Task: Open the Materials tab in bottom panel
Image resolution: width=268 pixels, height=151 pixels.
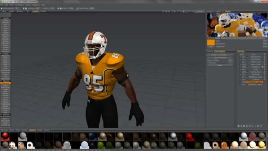Action: 4,130
